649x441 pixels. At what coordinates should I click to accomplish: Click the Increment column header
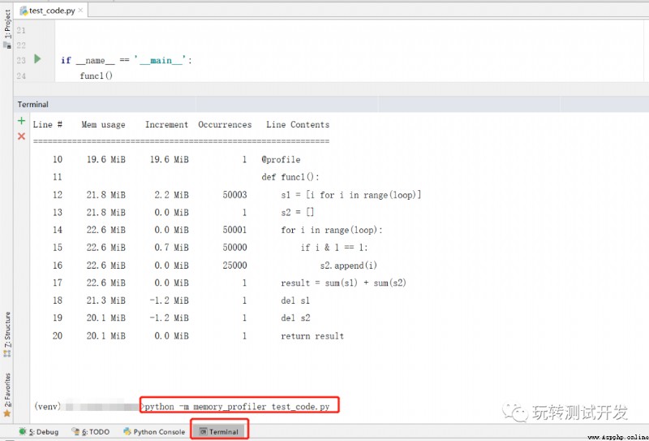click(x=166, y=125)
